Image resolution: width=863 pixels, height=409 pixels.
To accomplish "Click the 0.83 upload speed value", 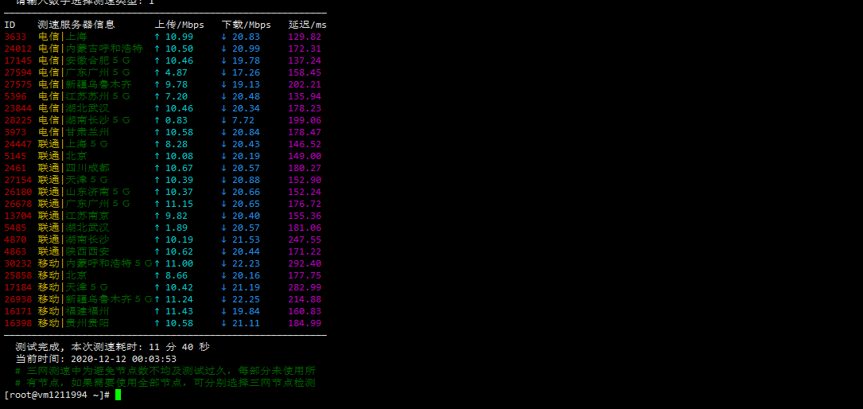I will click(176, 120).
